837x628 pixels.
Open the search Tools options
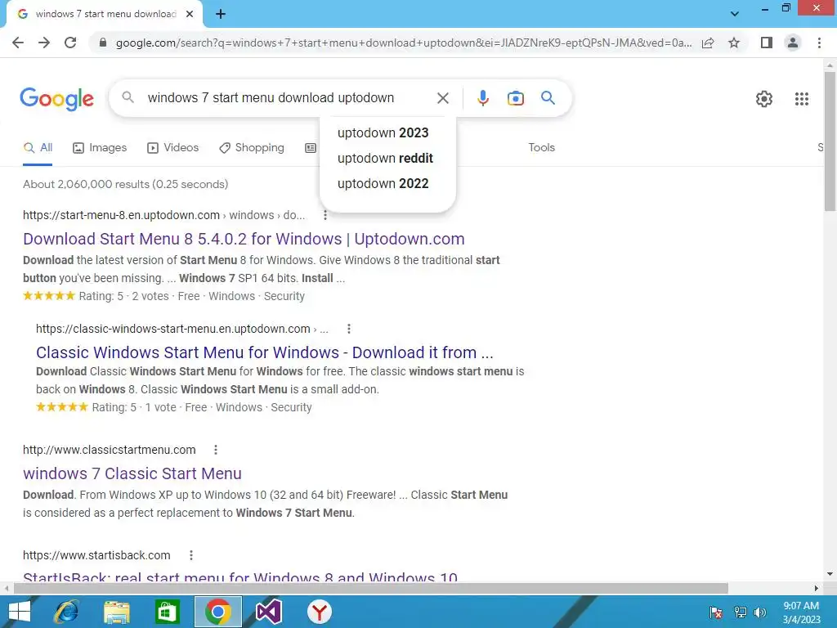coord(541,147)
